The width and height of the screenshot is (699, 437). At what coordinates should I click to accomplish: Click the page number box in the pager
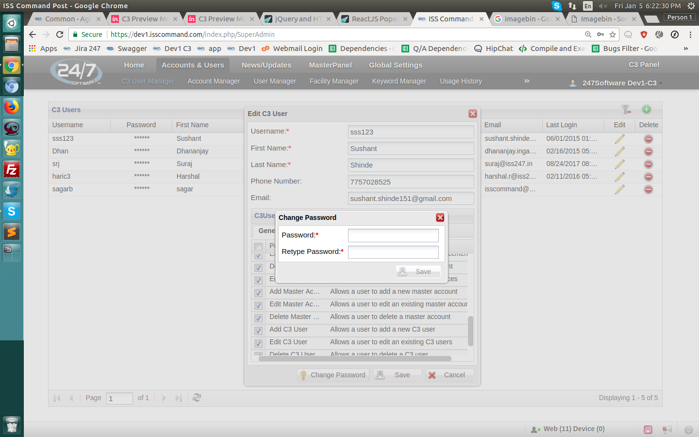tap(119, 398)
